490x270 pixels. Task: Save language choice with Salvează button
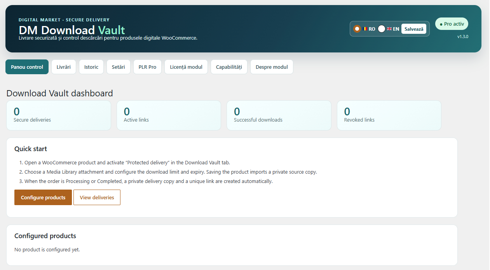tap(414, 29)
